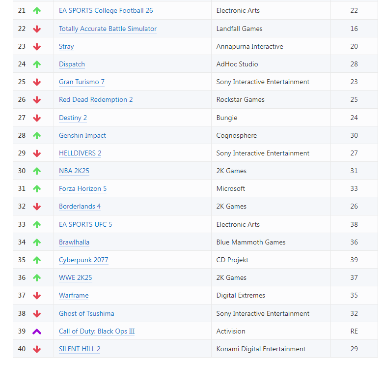This screenshot has height=365, width=383.
Task: Open Cyberpunk 2077 link
Action: [83, 260]
